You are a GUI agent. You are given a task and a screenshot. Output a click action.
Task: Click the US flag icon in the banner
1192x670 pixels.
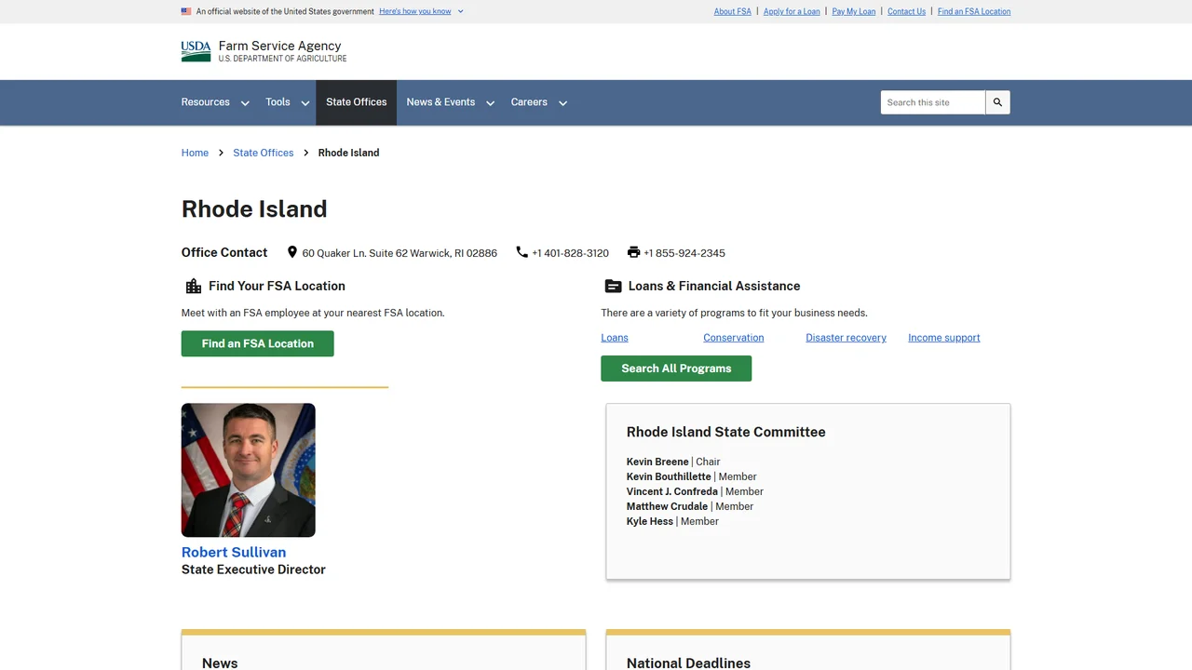click(186, 11)
